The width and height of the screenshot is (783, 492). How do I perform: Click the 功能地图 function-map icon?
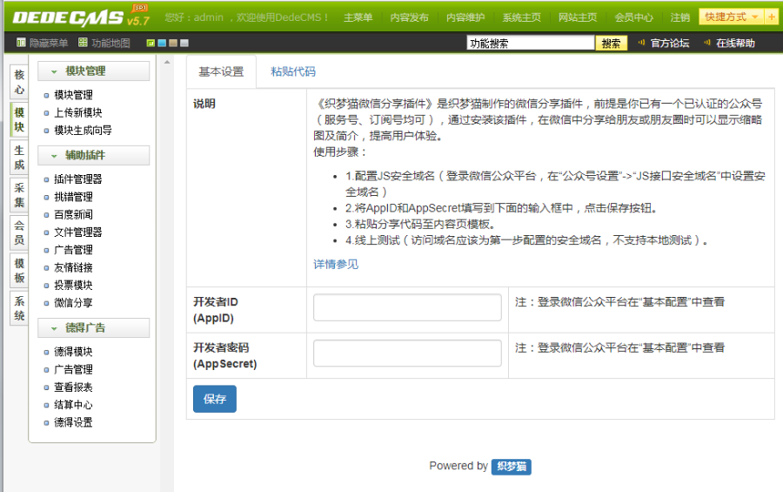(83, 43)
